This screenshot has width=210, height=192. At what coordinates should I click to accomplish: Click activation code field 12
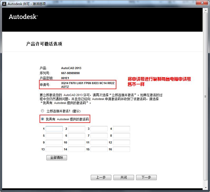coord(121,142)
